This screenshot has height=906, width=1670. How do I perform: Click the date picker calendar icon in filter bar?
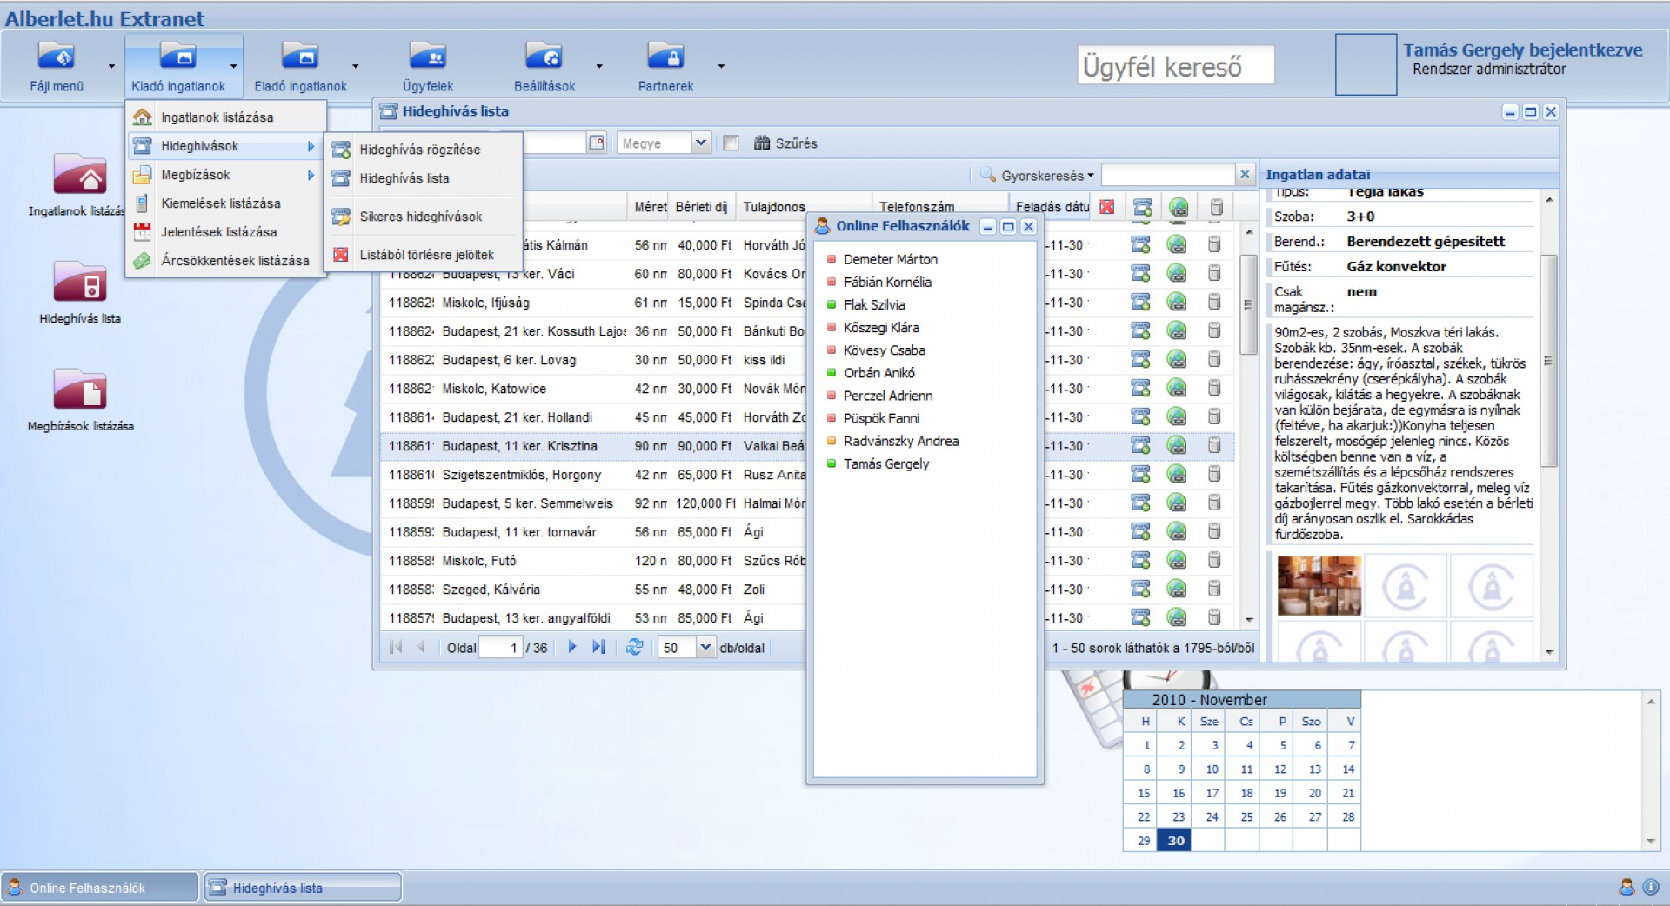[597, 143]
